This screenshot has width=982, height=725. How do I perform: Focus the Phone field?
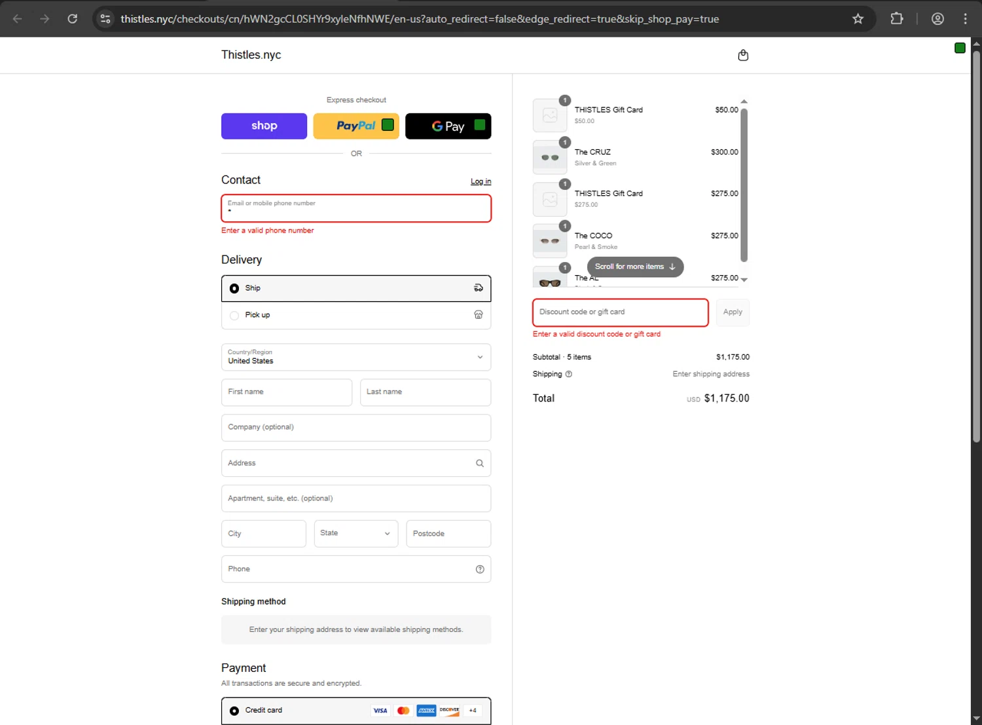[x=356, y=569]
